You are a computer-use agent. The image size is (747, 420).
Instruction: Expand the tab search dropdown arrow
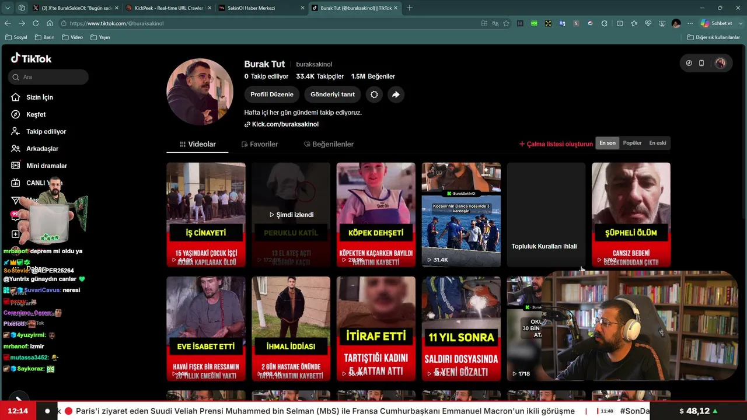(8, 8)
